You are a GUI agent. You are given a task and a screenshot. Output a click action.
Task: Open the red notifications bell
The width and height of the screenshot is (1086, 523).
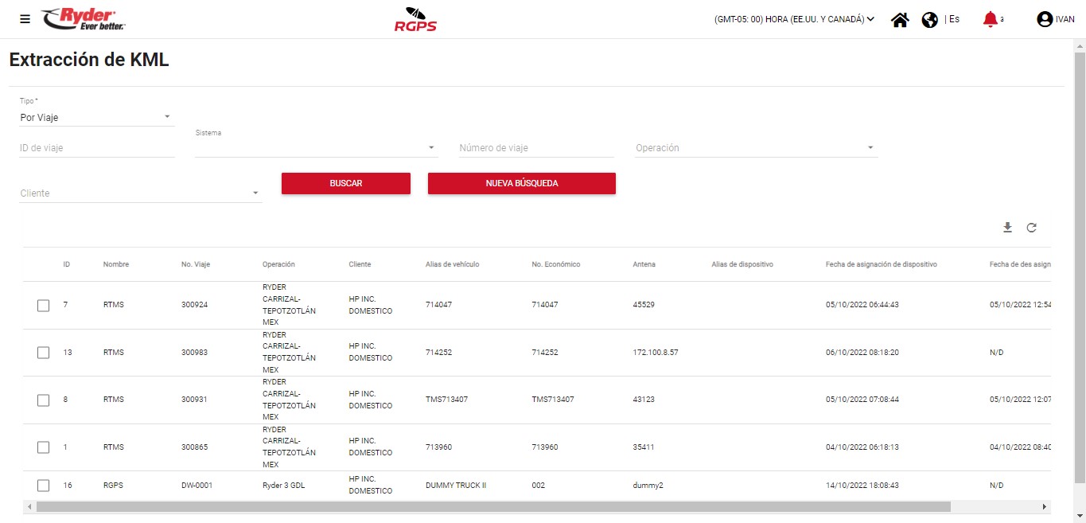(990, 19)
